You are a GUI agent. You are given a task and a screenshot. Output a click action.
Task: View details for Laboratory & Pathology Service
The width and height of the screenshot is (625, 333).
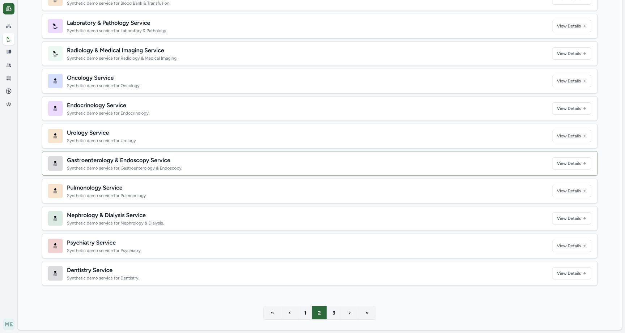pyautogui.click(x=571, y=26)
